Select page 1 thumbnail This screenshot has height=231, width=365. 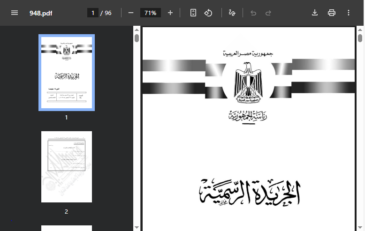pos(67,73)
